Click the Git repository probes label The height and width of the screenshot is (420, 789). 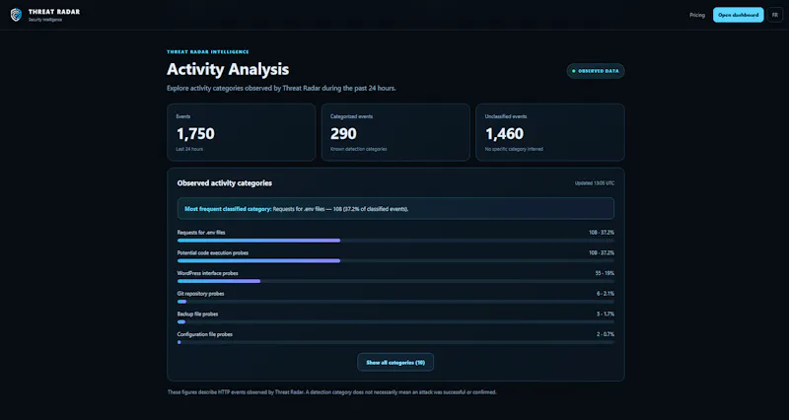pyautogui.click(x=200, y=293)
